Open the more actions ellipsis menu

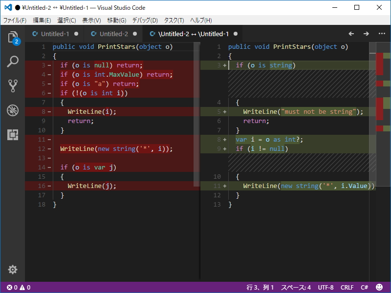(382, 33)
